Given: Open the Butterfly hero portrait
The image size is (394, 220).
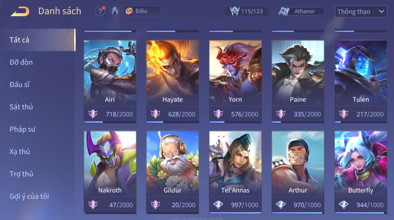Looking at the screenshot, I should click(361, 163).
